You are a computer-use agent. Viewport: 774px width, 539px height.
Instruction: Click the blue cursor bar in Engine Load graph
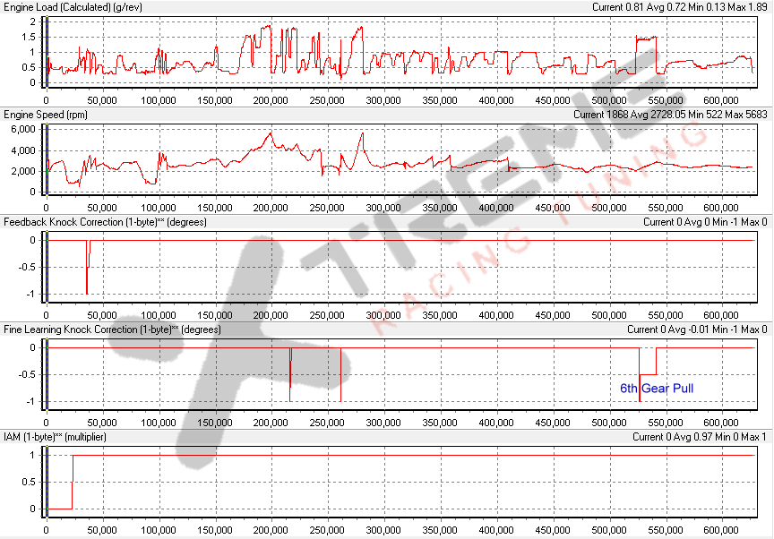(46, 51)
